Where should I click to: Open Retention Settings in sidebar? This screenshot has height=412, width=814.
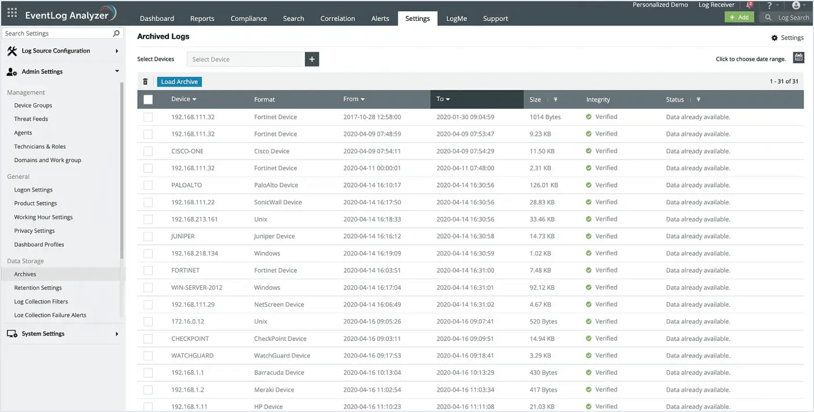pos(38,288)
